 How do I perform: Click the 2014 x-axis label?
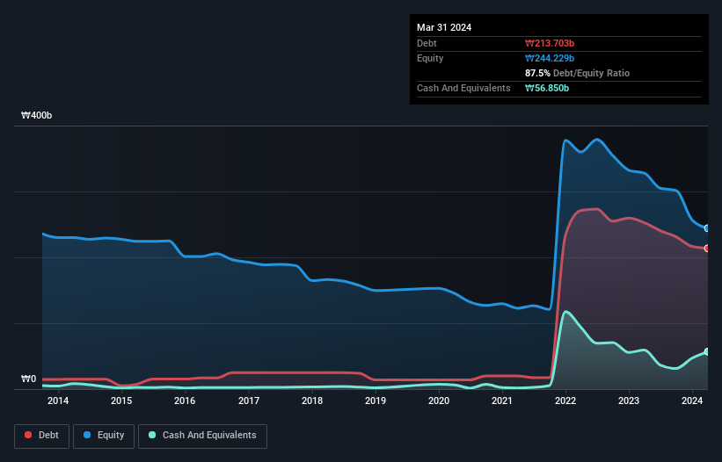(58, 401)
